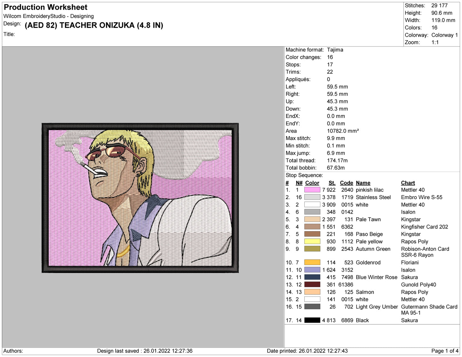Click the Stitches value '29 177'
This screenshot has width=462, height=357.
coord(439,5)
